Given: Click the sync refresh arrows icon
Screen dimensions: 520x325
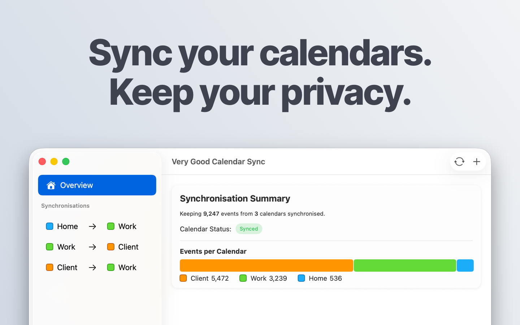Looking at the screenshot, I should pyautogui.click(x=459, y=161).
